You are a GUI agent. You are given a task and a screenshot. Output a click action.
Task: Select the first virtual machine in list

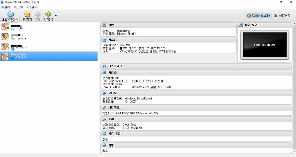tap(49, 27)
